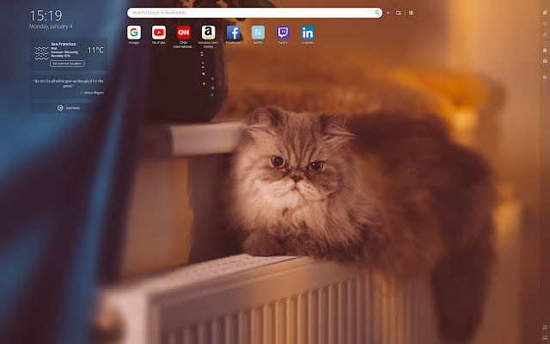Viewport: 550px width, 344px height.
Task: Click the camera icon in right sidebar
Action: (x=545, y=61)
